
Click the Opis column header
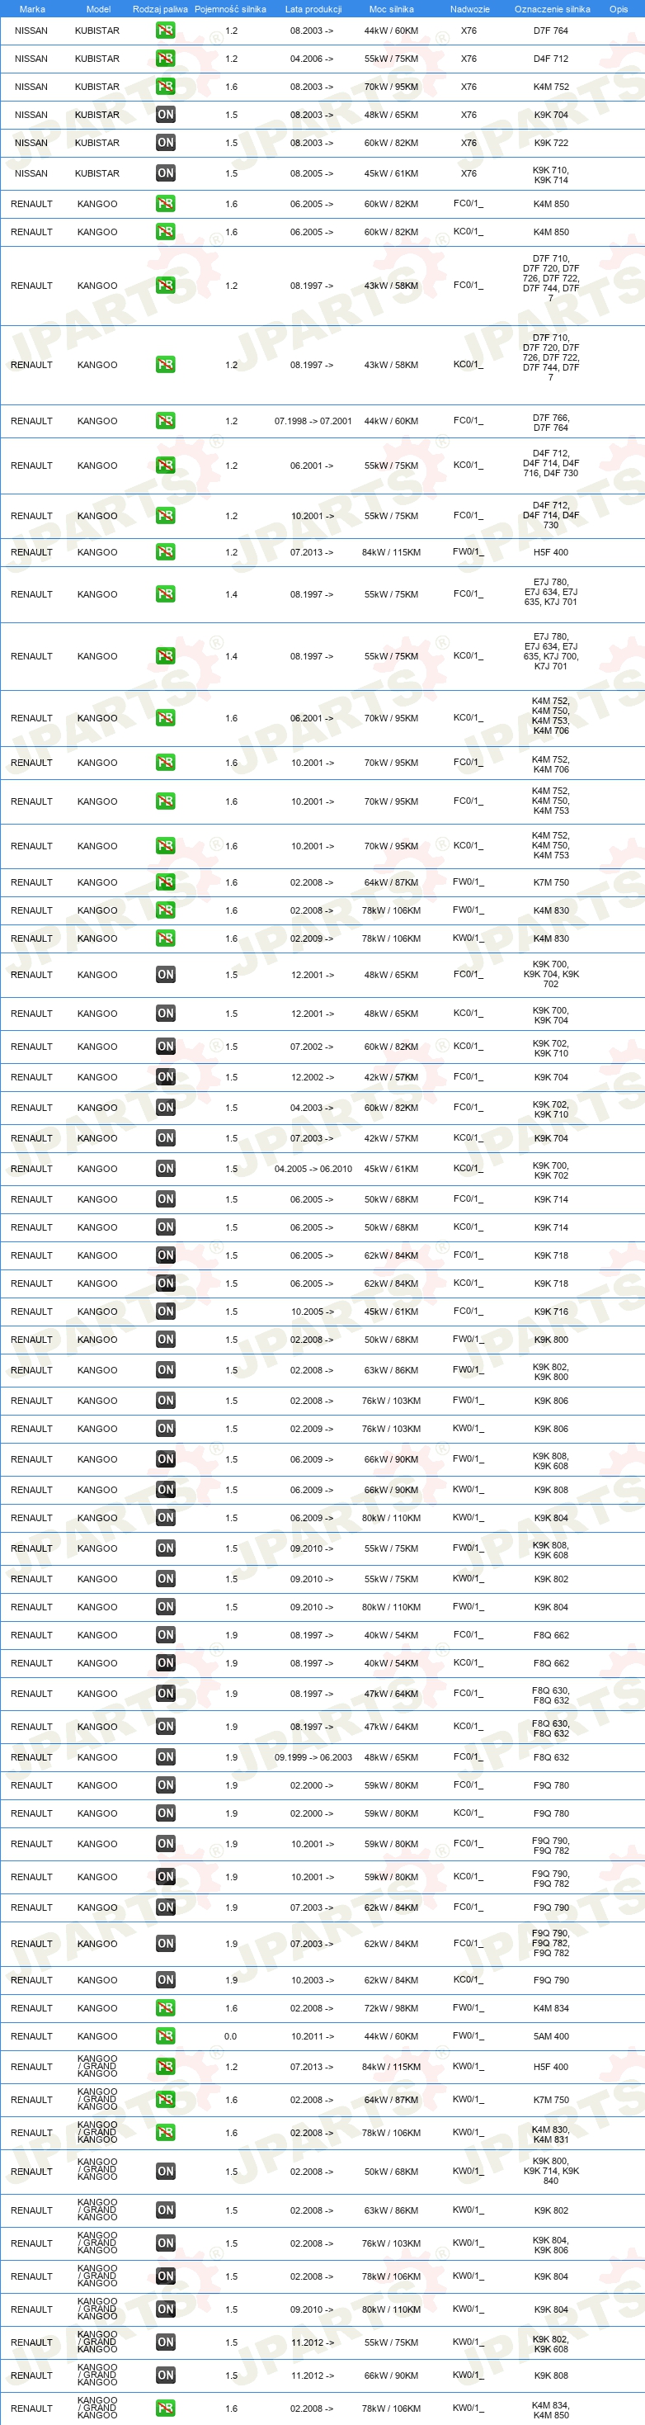(619, 8)
